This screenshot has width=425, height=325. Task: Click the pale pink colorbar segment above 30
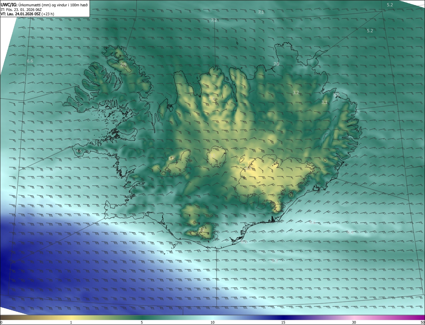[354, 318]
